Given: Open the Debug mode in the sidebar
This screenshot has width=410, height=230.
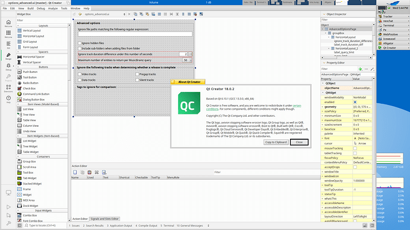Looking at the screenshot, I should click(8, 67).
